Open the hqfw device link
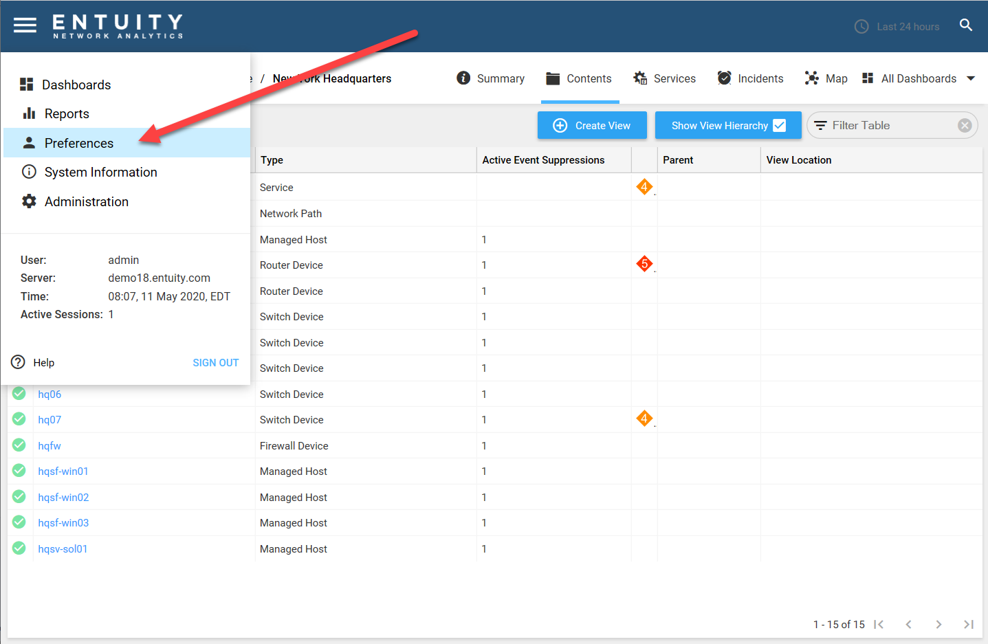This screenshot has height=644, width=988. click(50, 445)
